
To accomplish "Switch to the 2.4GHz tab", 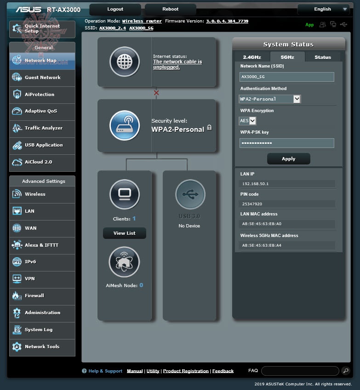I will tap(252, 57).
